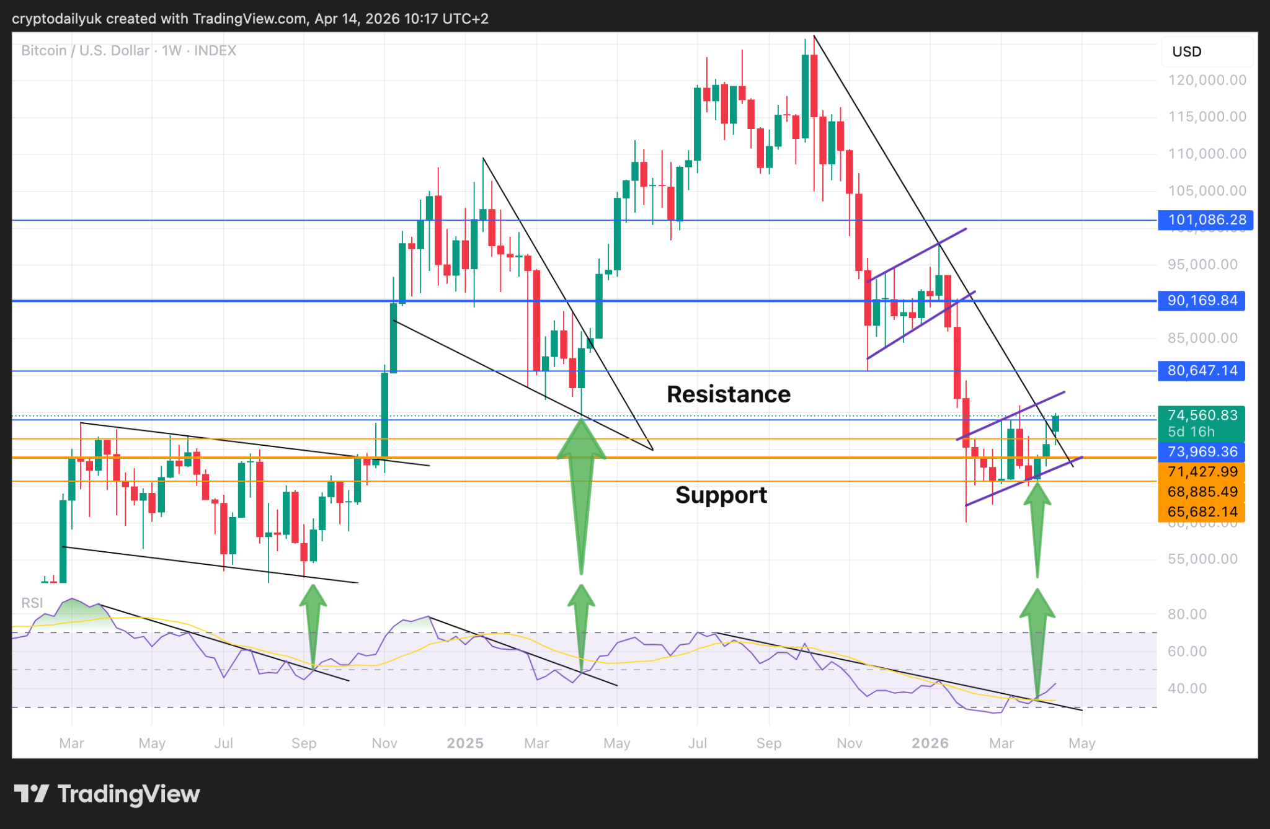Click the TradingView wordmark at bottom left
Screen dimensions: 1270x829
point(128,794)
